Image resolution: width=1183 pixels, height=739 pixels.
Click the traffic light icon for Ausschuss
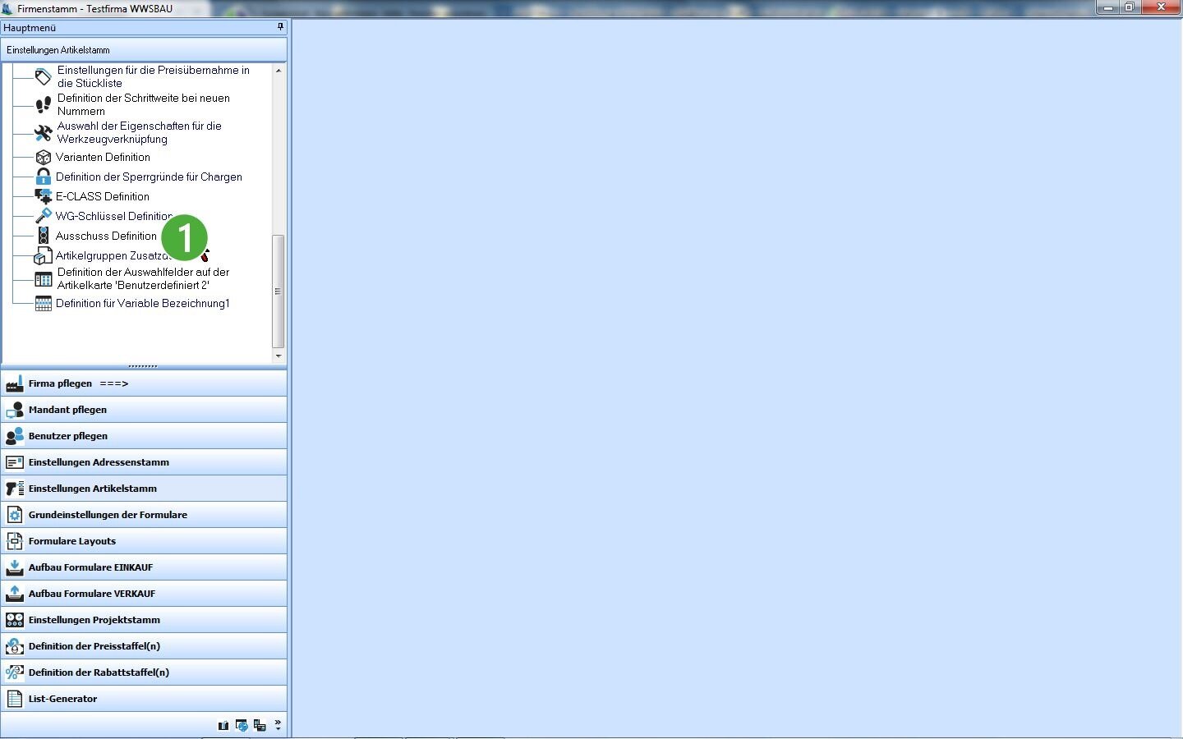pos(44,236)
